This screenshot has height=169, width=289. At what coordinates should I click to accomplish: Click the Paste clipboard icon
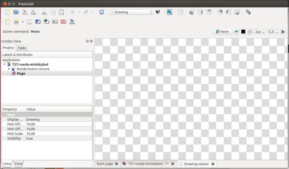point(61,12)
